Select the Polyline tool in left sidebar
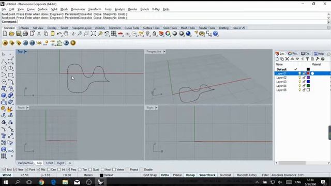The width and height of the screenshot is (331, 186). click(x=4, y=61)
